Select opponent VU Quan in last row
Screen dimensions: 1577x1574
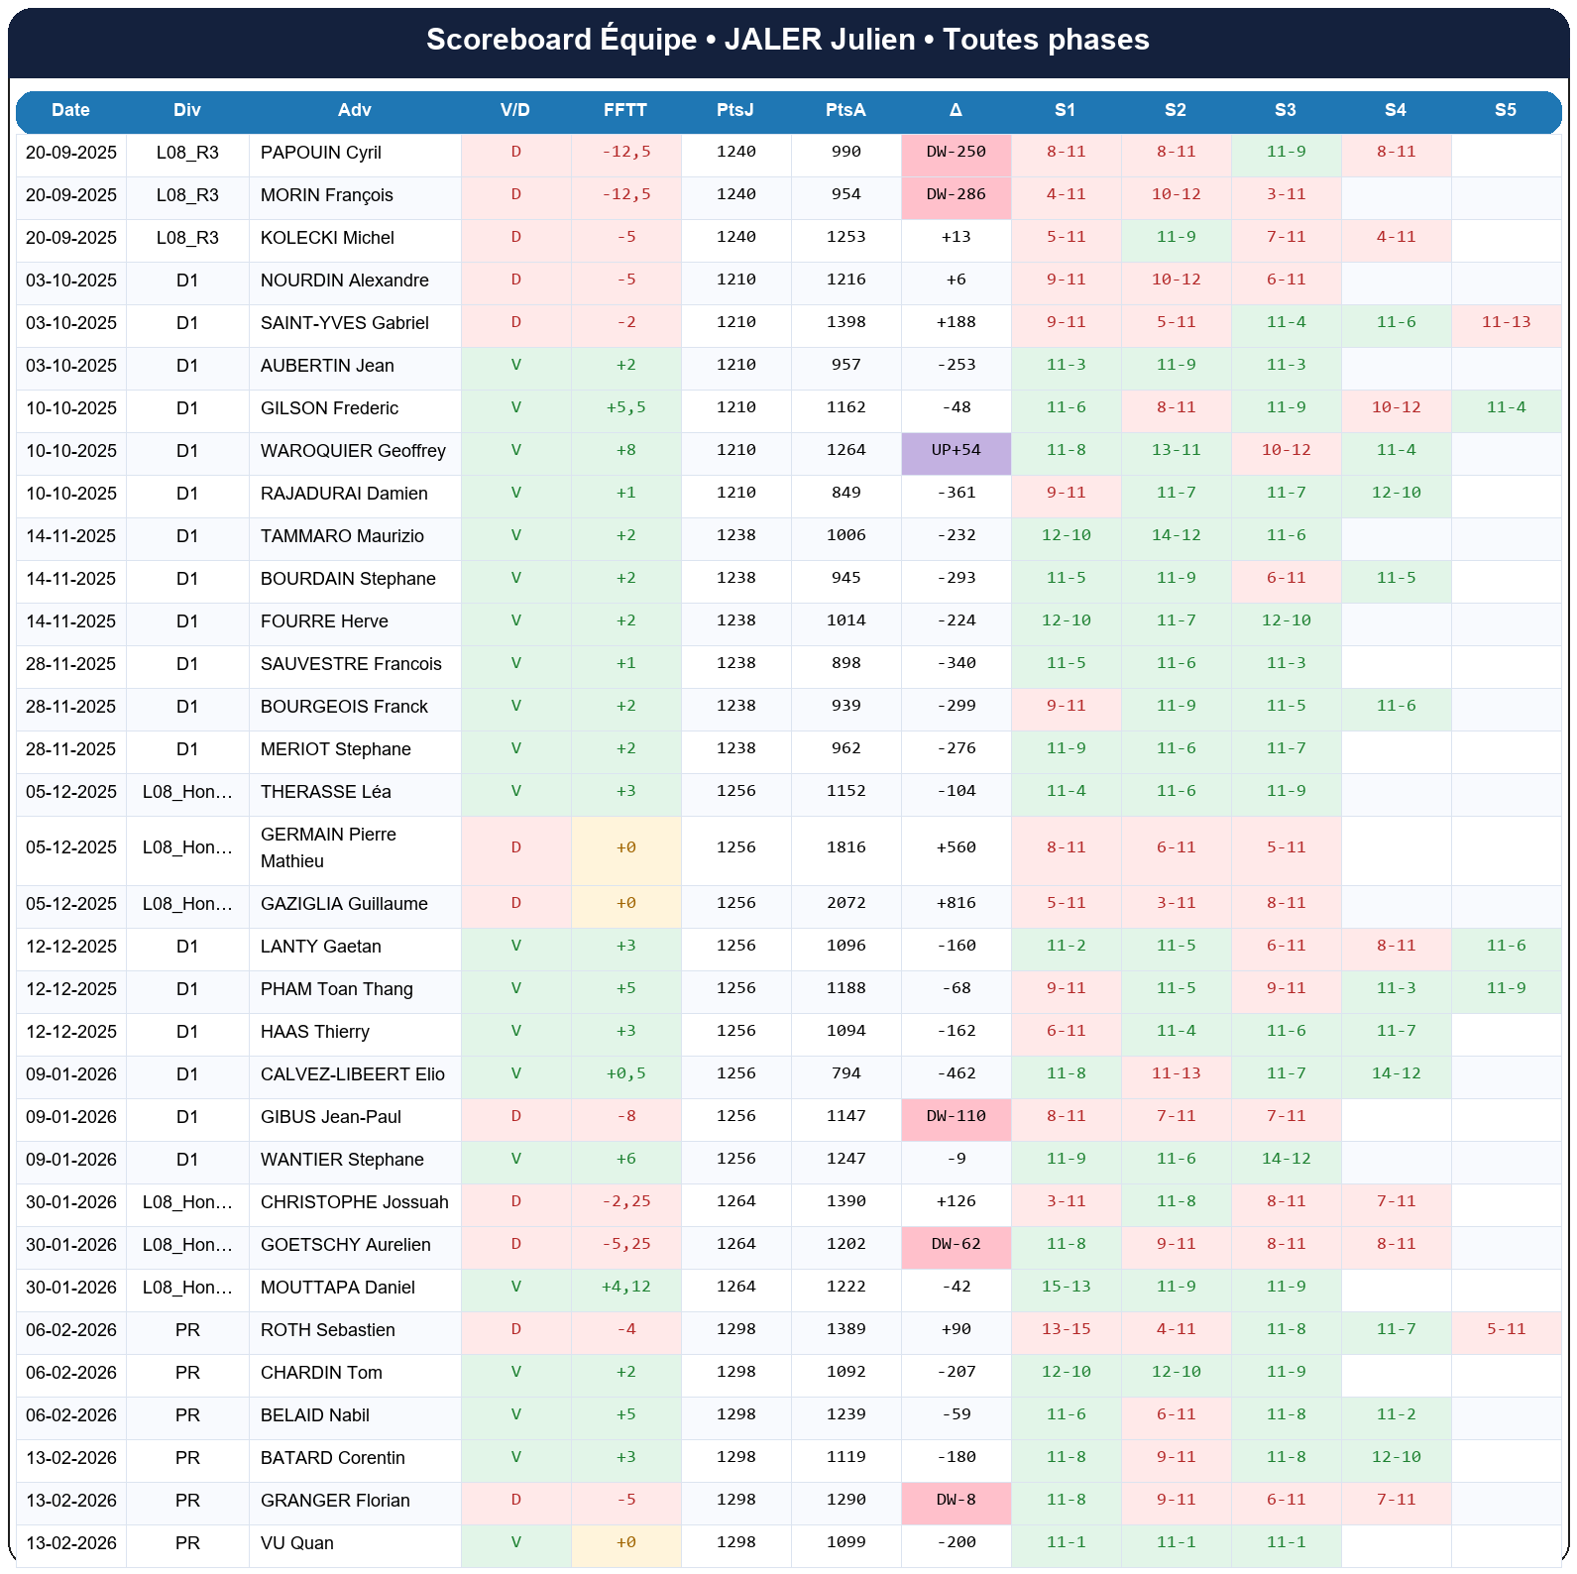296,1543
